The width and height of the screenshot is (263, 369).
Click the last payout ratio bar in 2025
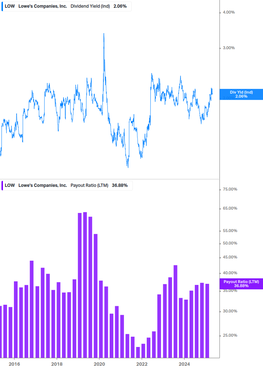coord(207,321)
